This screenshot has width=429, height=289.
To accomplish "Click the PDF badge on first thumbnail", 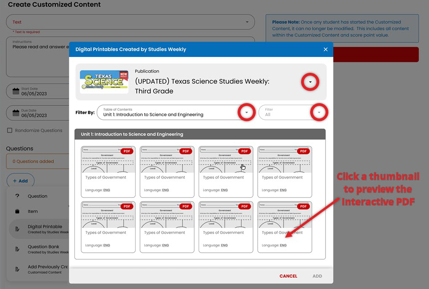I will coord(127,151).
